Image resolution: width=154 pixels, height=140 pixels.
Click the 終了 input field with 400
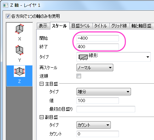tap(98, 47)
